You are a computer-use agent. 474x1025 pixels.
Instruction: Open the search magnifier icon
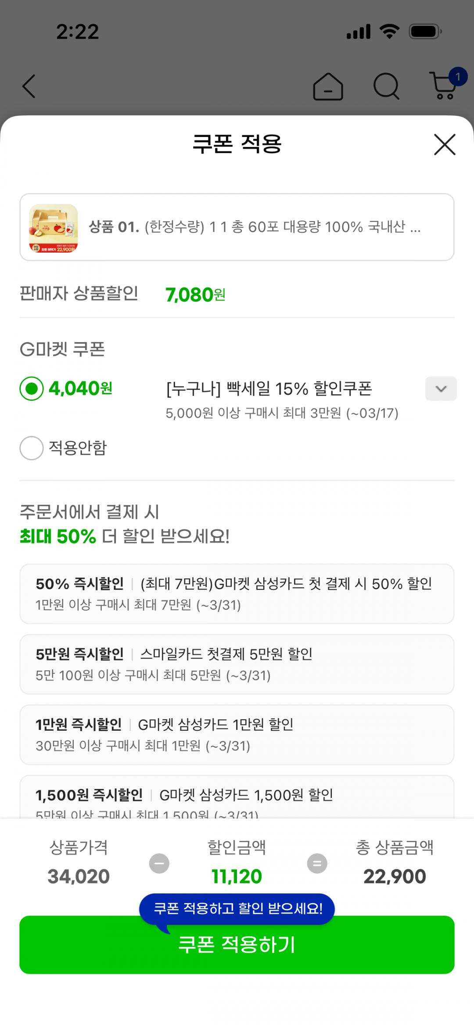click(x=386, y=86)
